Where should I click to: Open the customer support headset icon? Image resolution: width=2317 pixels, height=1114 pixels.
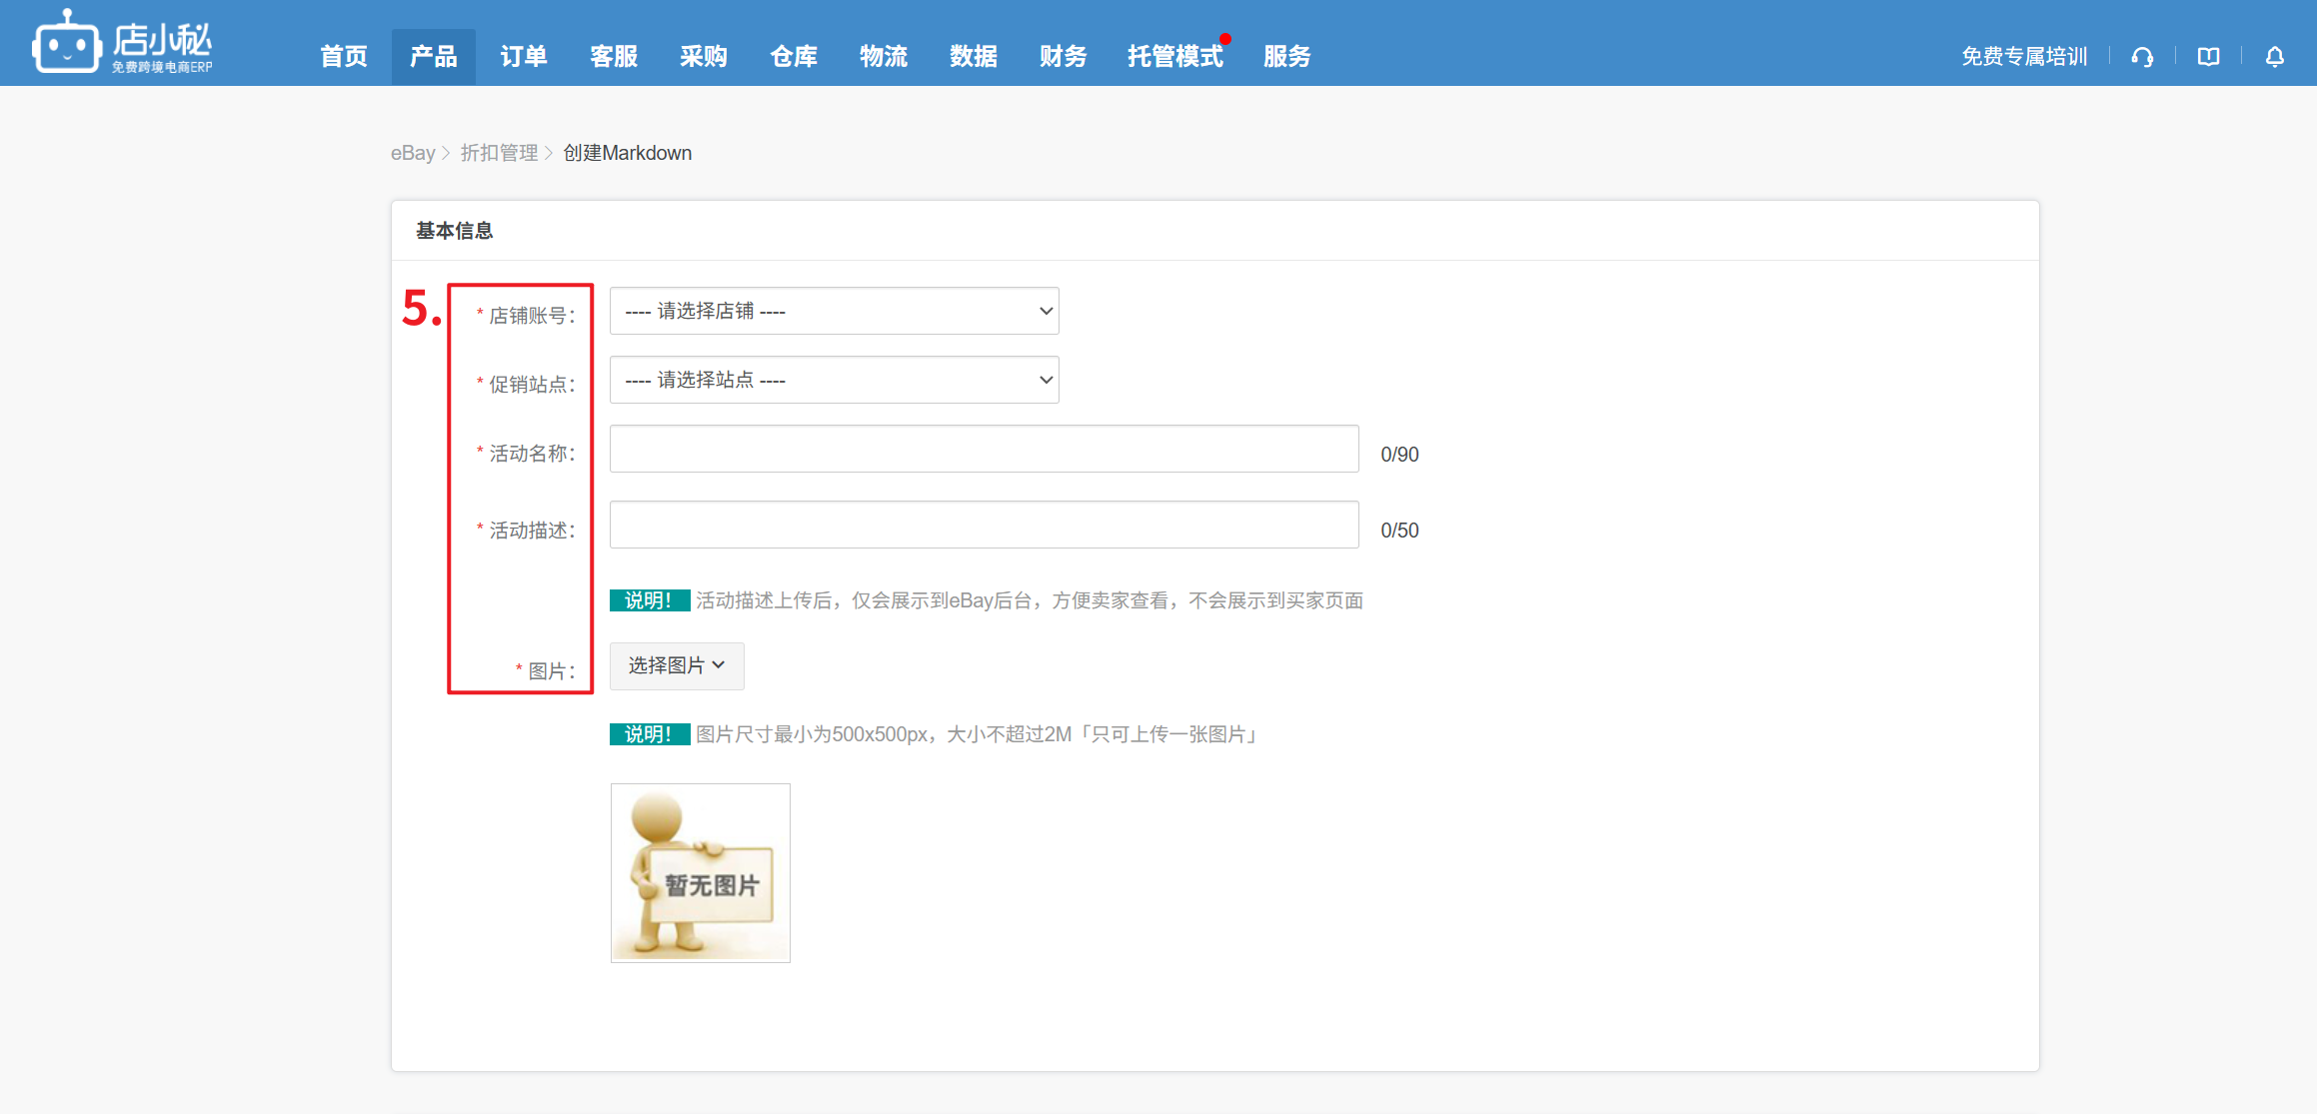tap(2141, 57)
